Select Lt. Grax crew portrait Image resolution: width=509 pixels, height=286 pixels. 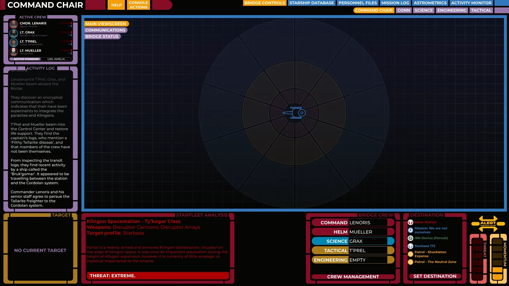pos(14,33)
